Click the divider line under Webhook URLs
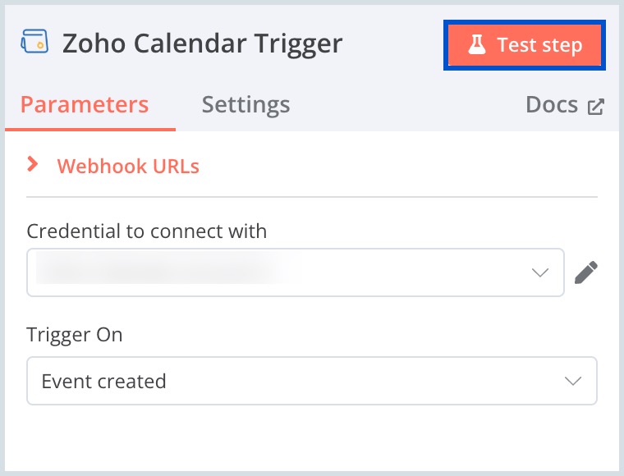Screen dimensions: 624x476 click(x=312, y=197)
